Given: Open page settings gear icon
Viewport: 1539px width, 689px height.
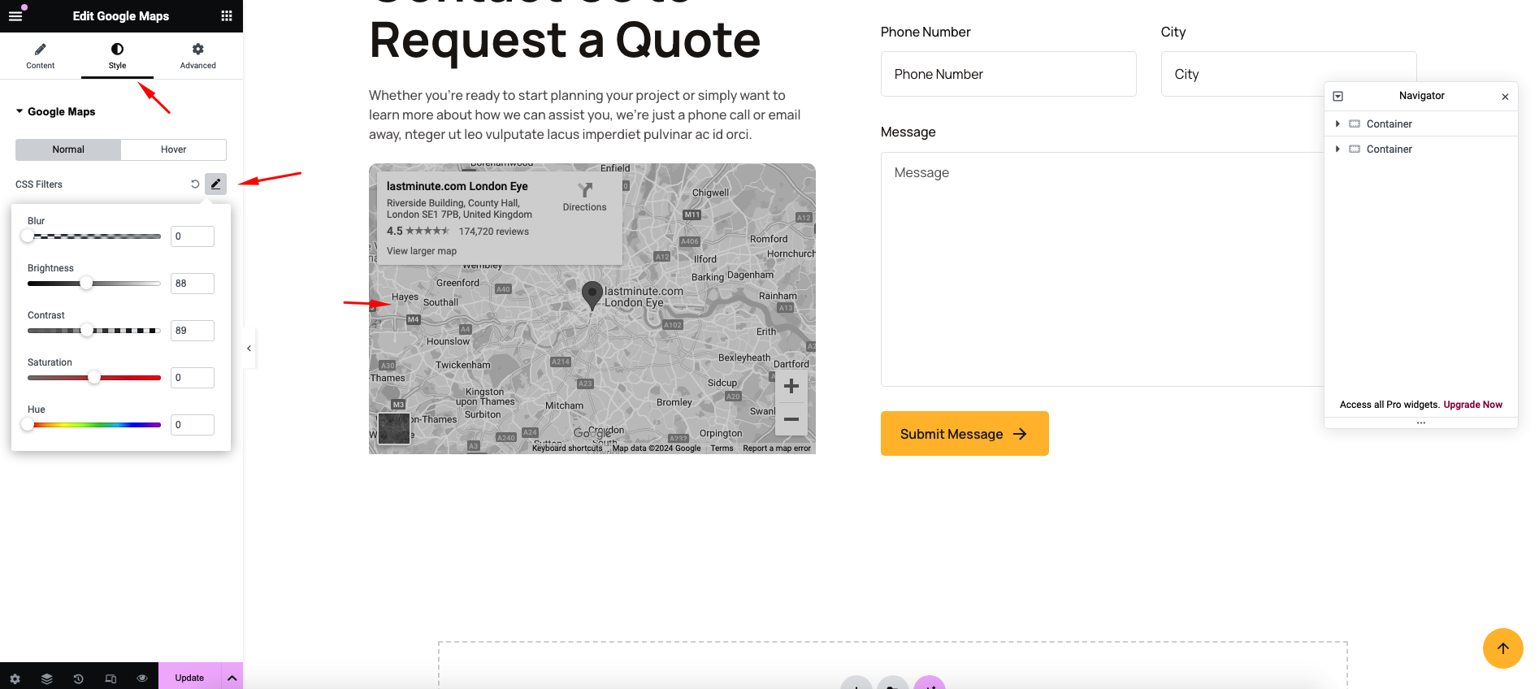Looking at the screenshot, I should tap(15, 678).
